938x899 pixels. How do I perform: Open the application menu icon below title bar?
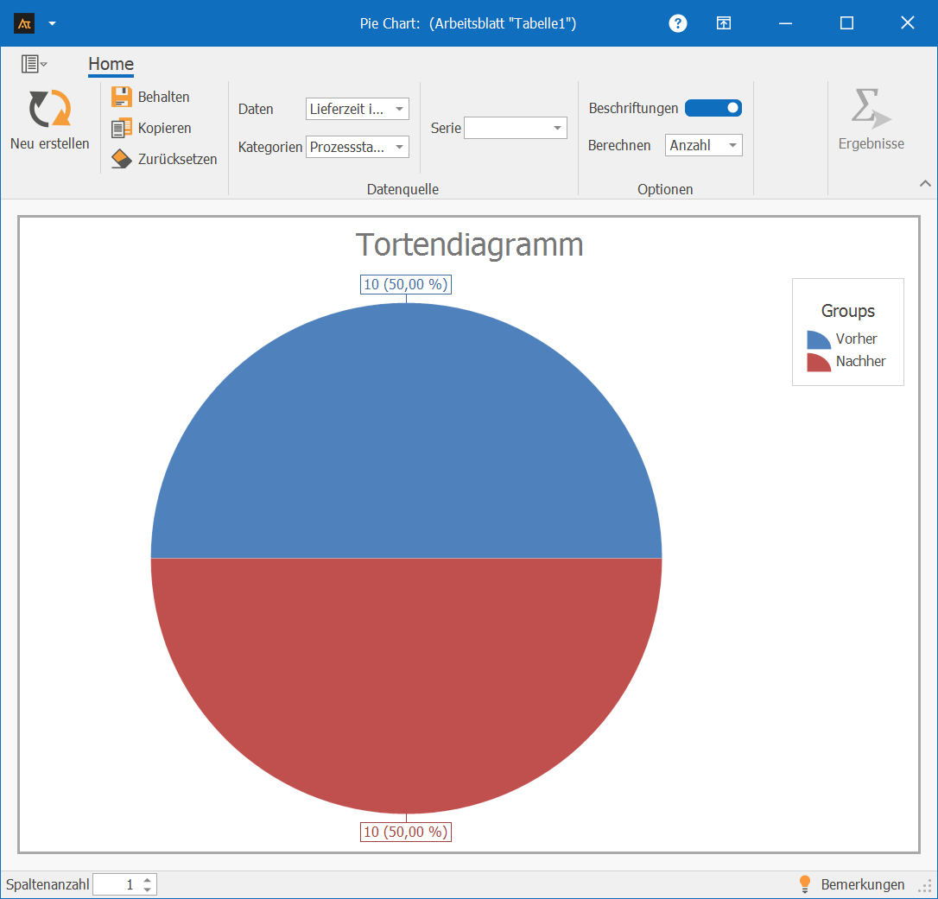34,64
